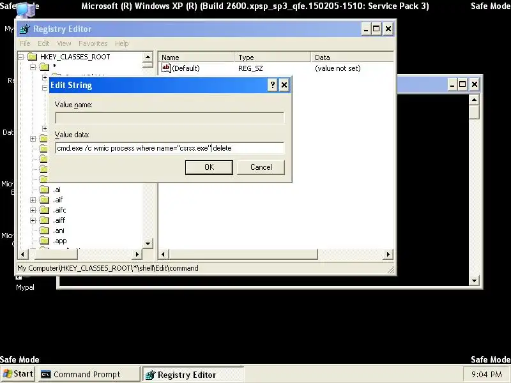511x383 pixels.
Task: Select the .ani folder icon
Action: click(x=44, y=230)
